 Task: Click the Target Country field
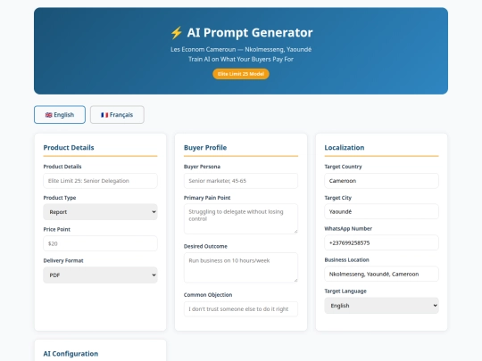pos(381,181)
